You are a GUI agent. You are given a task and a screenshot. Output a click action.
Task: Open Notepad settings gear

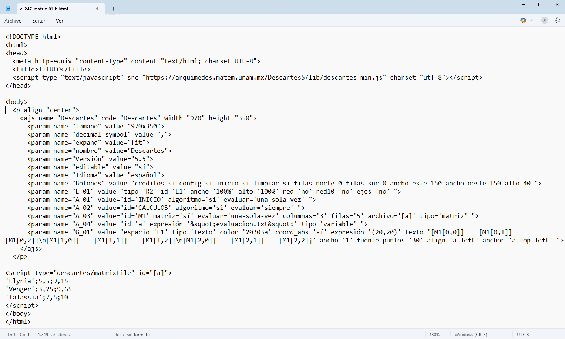click(557, 21)
